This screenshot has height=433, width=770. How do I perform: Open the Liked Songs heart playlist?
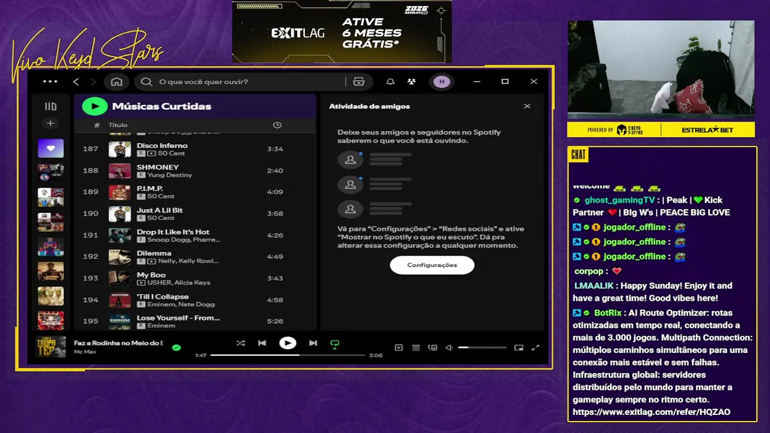point(51,148)
